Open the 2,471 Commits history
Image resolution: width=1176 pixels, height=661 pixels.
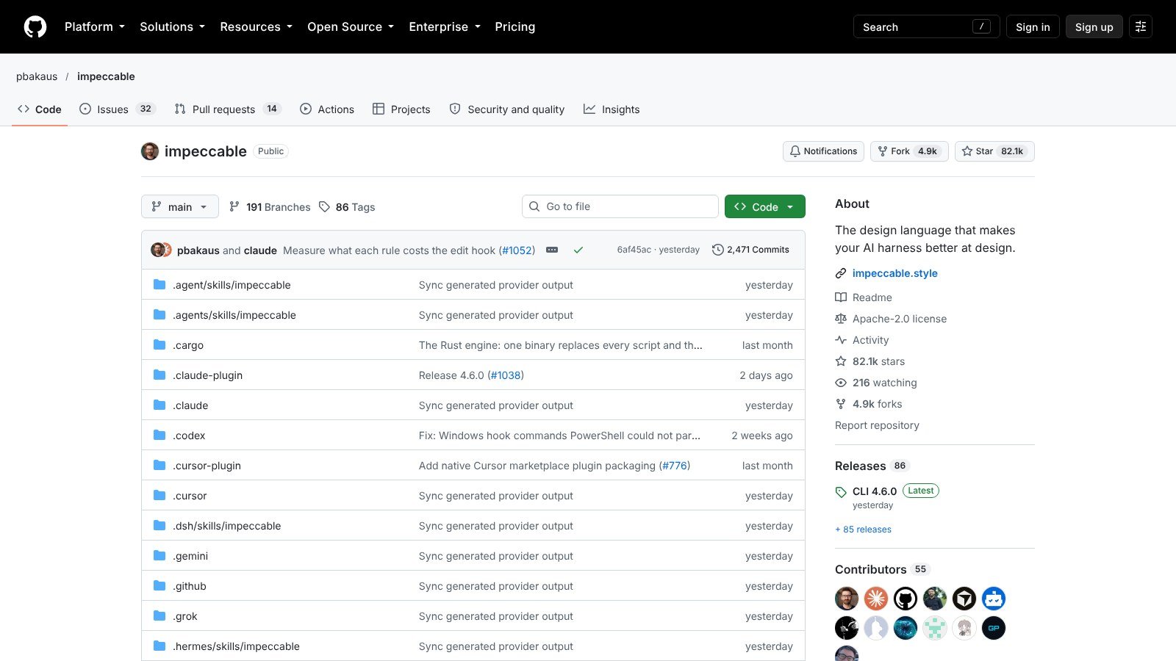click(x=750, y=250)
